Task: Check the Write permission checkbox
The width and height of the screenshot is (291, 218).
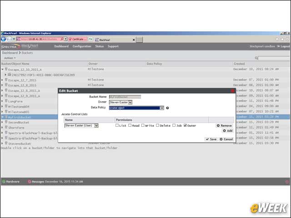Action: (x=143, y=125)
